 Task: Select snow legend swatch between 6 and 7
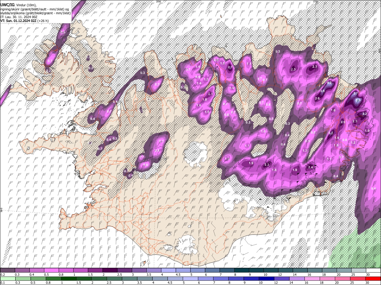(x=213, y=270)
